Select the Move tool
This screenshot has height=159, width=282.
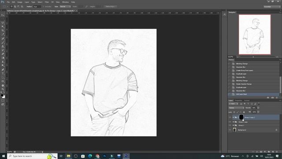3,15
